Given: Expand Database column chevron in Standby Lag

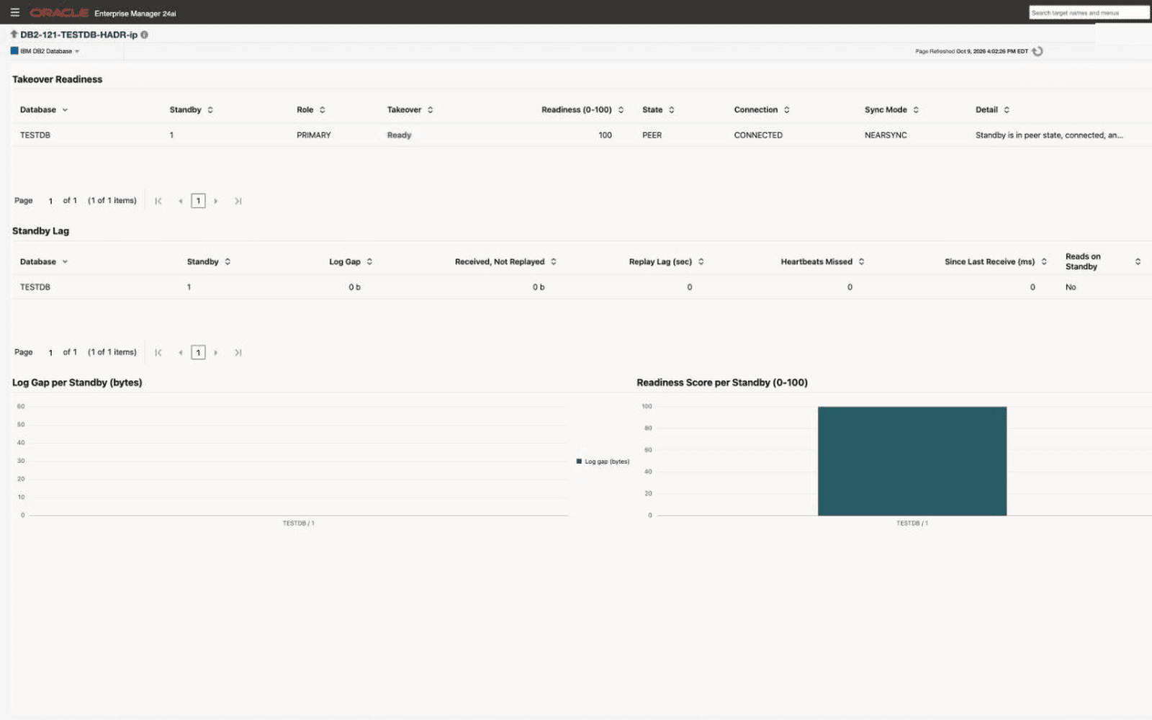Looking at the screenshot, I should tap(65, 262).
